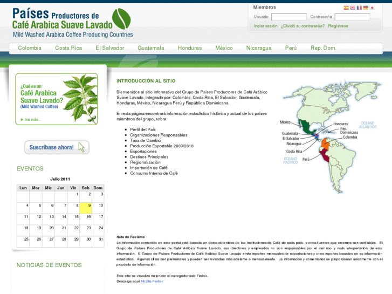Image resolution: width=392 pixels, height=294 pixels.
Task: Click the Honduras label on the map
Action: click(x=340, y=124)
